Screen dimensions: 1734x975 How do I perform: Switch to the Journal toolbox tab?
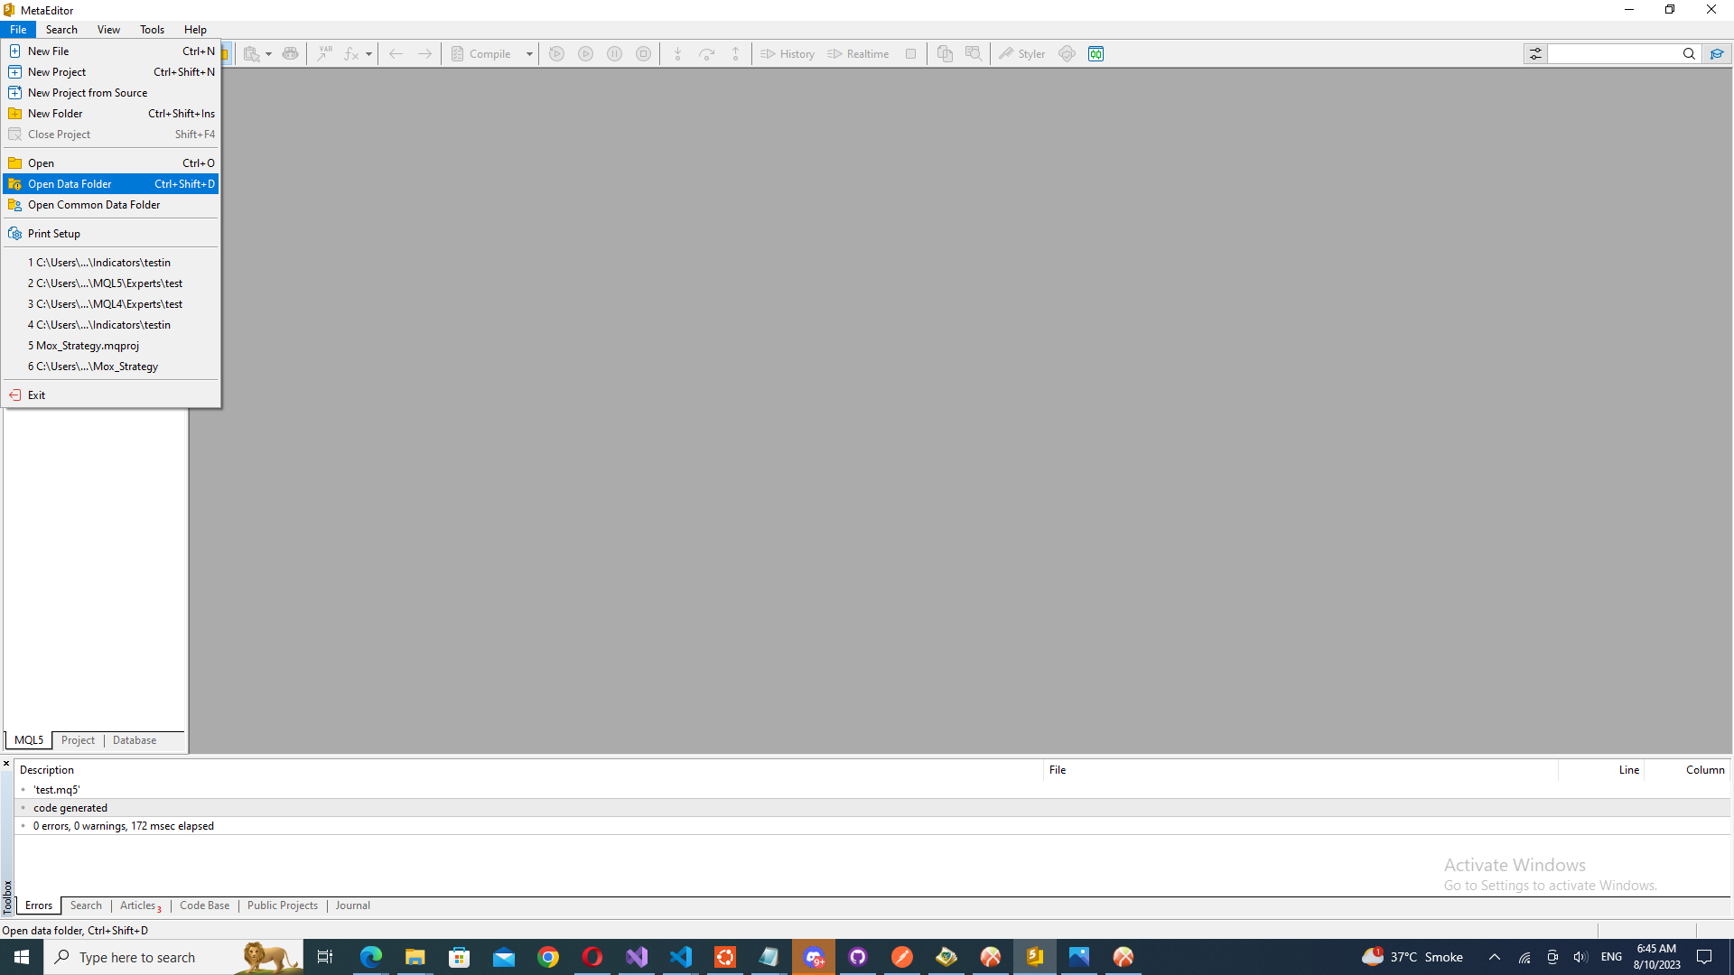[352, 905]
